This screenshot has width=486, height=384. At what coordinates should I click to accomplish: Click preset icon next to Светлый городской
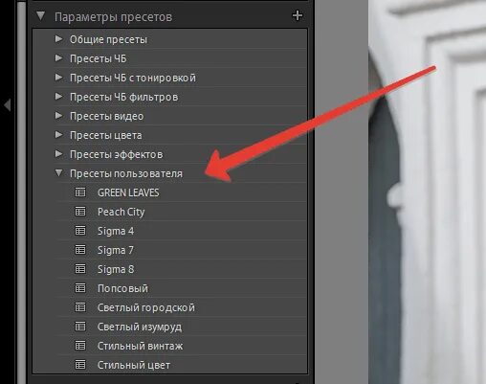click(x=80, y=307)
